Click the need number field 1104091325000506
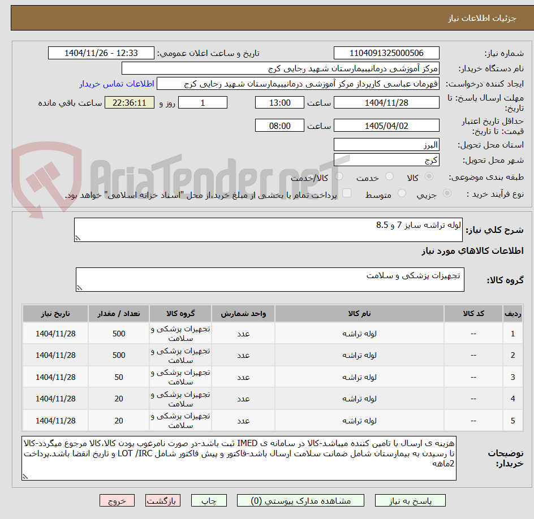Screen dimensions: 534x519 coord(386,53)
